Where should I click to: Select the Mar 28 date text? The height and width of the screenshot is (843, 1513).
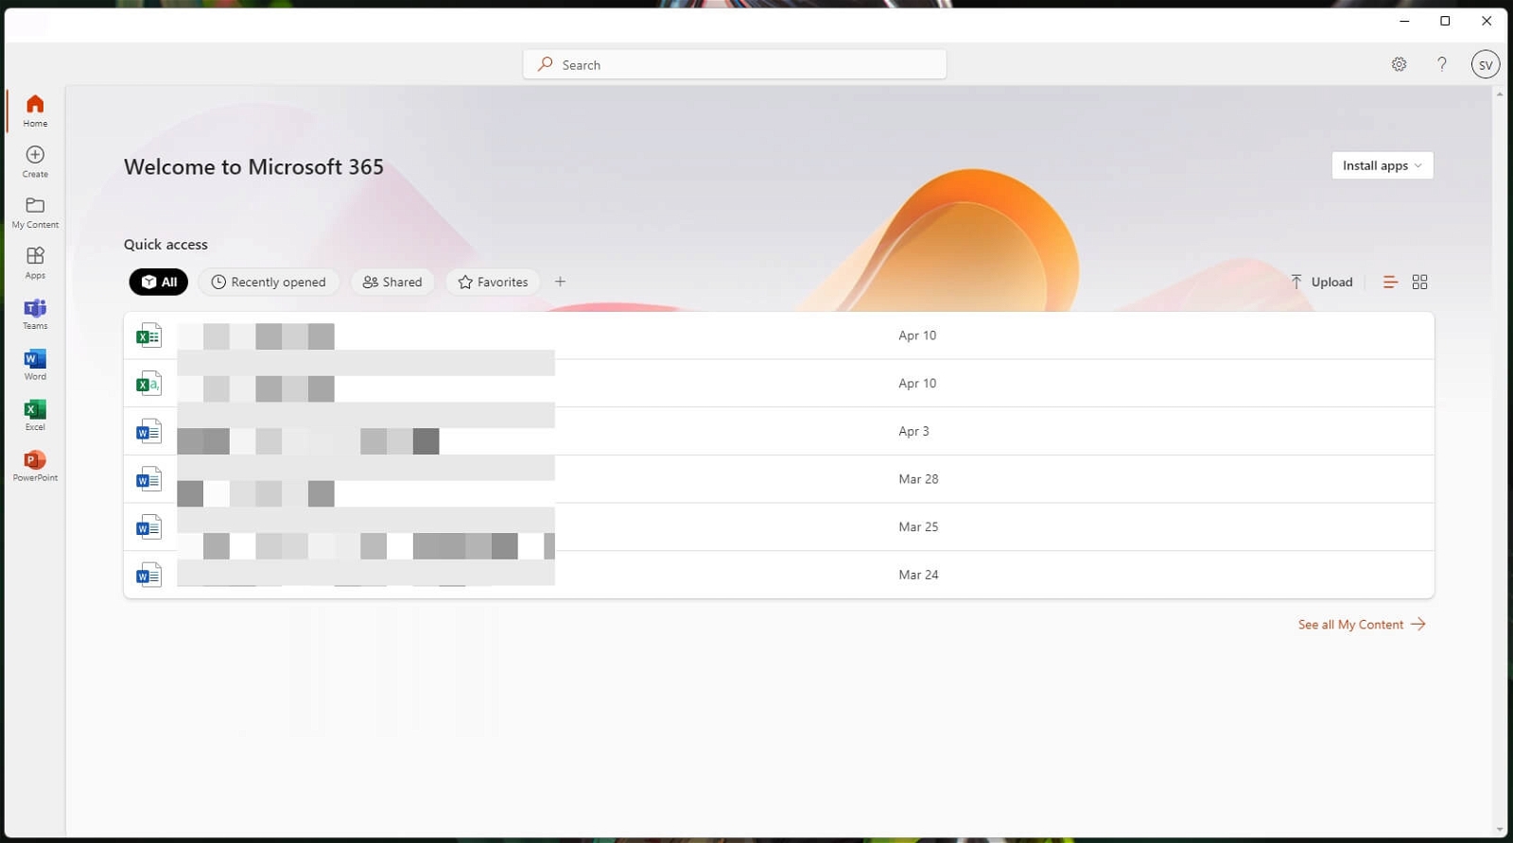tap(918, 479)
